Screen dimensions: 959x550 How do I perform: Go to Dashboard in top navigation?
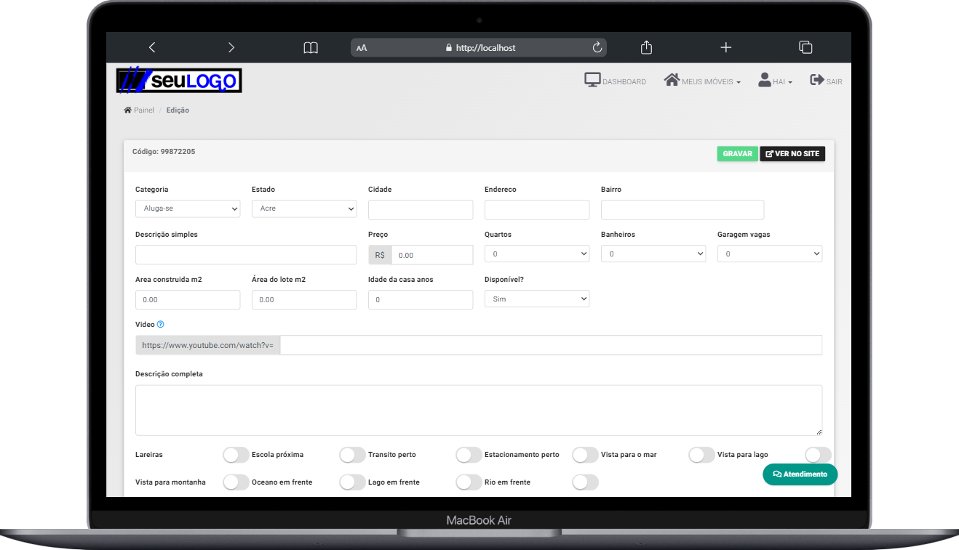(x=616, y=81)
